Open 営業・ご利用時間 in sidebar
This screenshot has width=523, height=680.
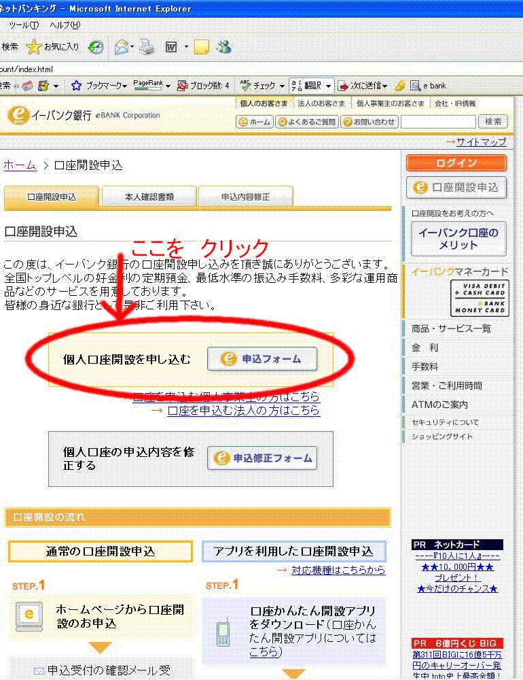tap(447, 386)
